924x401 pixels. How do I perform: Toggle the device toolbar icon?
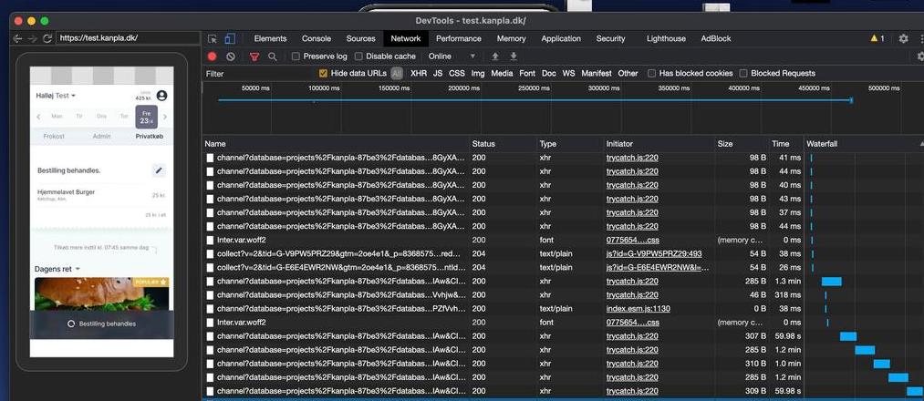tap(230, 39)
